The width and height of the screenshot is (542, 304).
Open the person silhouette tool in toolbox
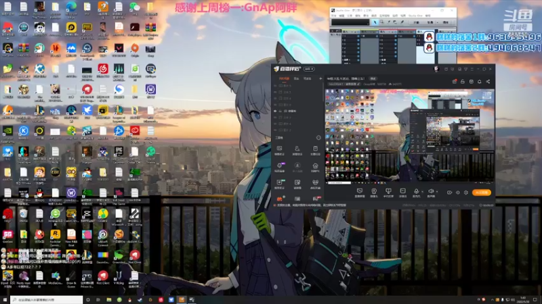tap(297, 149)
